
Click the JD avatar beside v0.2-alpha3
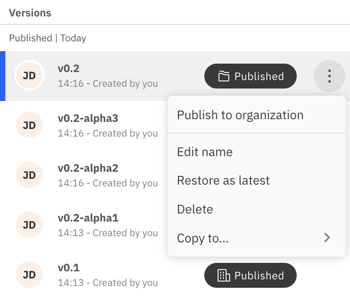click(29, 125)
